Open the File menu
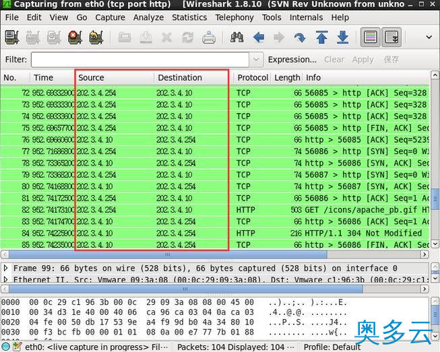Image resolution: width=440 pixels, height=352 pixels. click(x=11, y=17)
